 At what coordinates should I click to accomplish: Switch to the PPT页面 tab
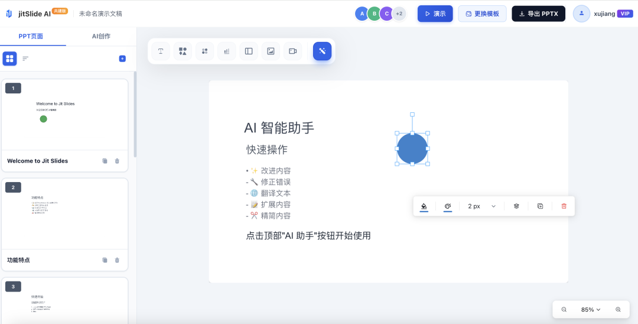coord(31,36)
